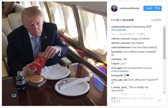Click the scrollbar down arrow in comments
The height and width of the screenshot is (108, 168).
click(164, 93)
